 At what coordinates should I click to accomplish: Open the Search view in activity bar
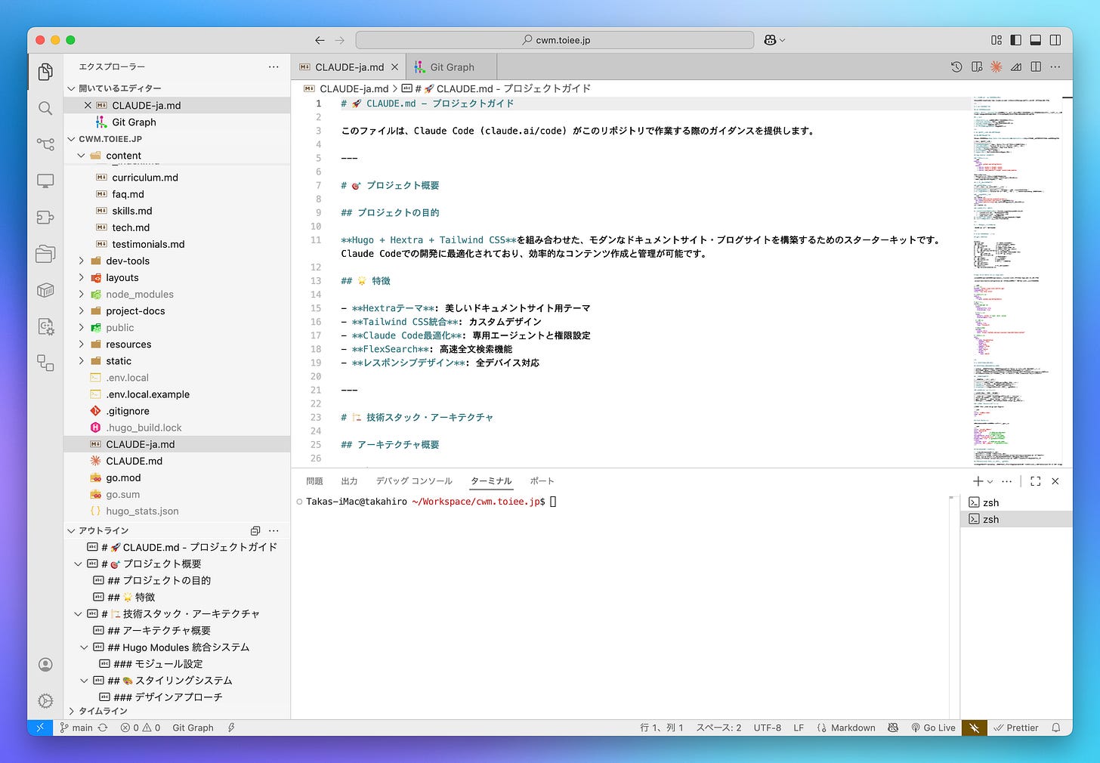[x=45, y=108]
